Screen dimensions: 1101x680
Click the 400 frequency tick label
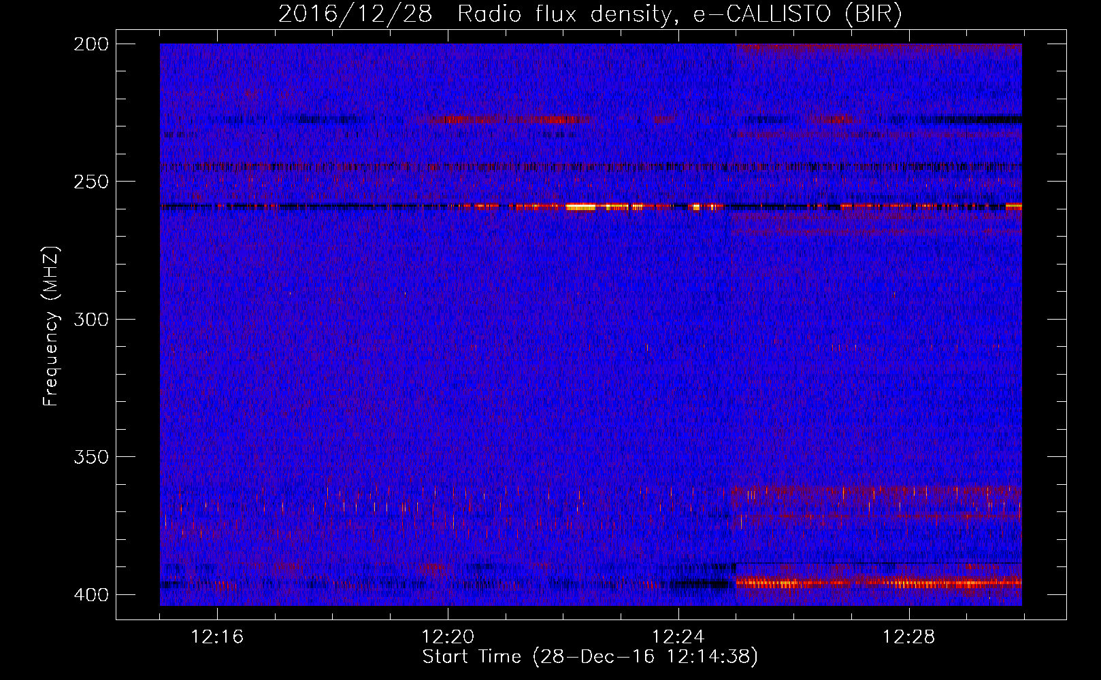coord(91,594)
